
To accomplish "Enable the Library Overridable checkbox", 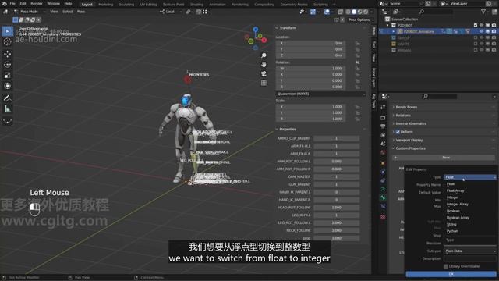I will [x=446, y=266].
